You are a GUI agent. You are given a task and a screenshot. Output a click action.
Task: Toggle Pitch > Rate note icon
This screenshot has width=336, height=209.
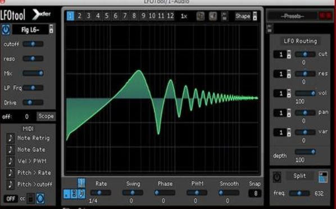pyautogui.click(x=10, y=173)
